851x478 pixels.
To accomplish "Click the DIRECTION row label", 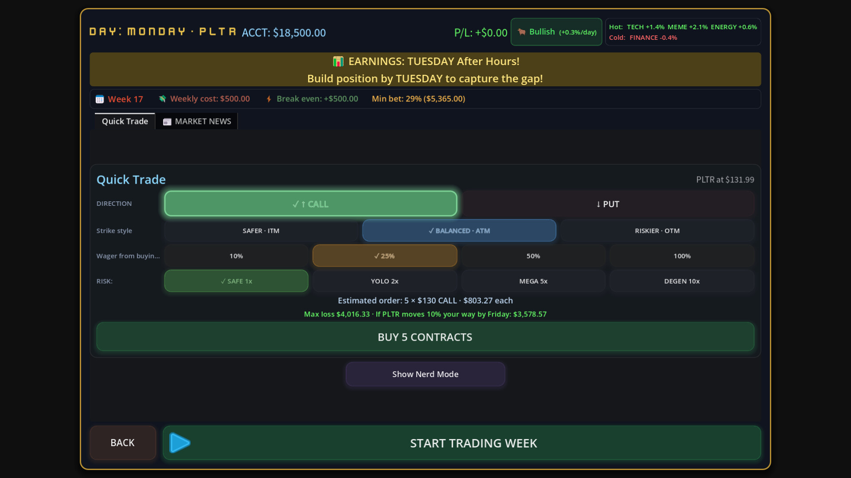I will (114, 204).
